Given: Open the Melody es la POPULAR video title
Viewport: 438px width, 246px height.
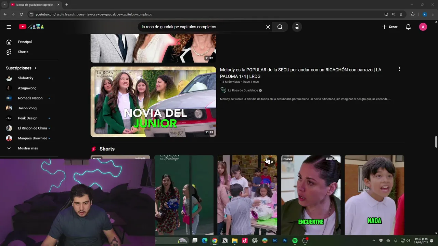Looking at the screenshot, I should [300, 73].
